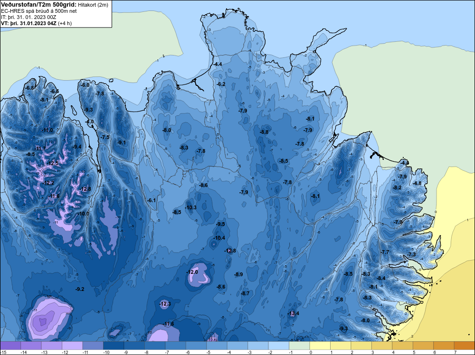Click the -6.1 temperature value

click(x=152, y=200)
